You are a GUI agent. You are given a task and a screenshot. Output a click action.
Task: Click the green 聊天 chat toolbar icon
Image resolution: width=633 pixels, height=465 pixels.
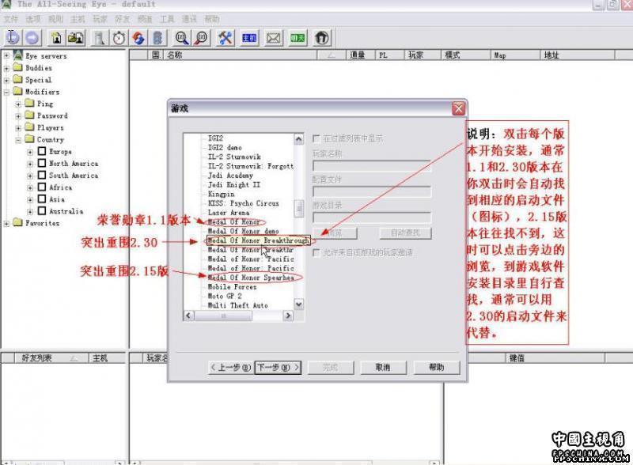[298, 38]
